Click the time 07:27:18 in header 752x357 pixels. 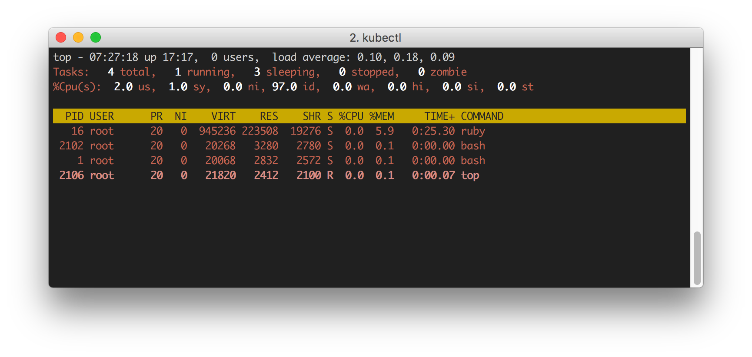(114, 57)
